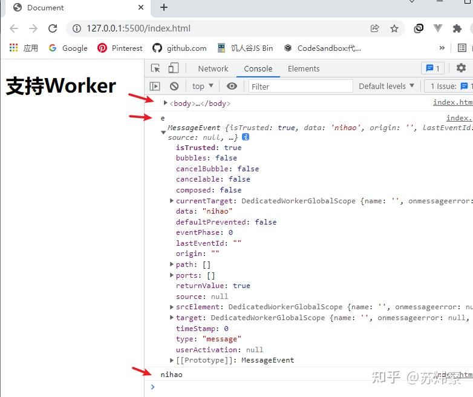This screenshot has width=473, height=397.
Task: Click the console Filter input field
Action: pyautogui.click(x=301, y=87)
